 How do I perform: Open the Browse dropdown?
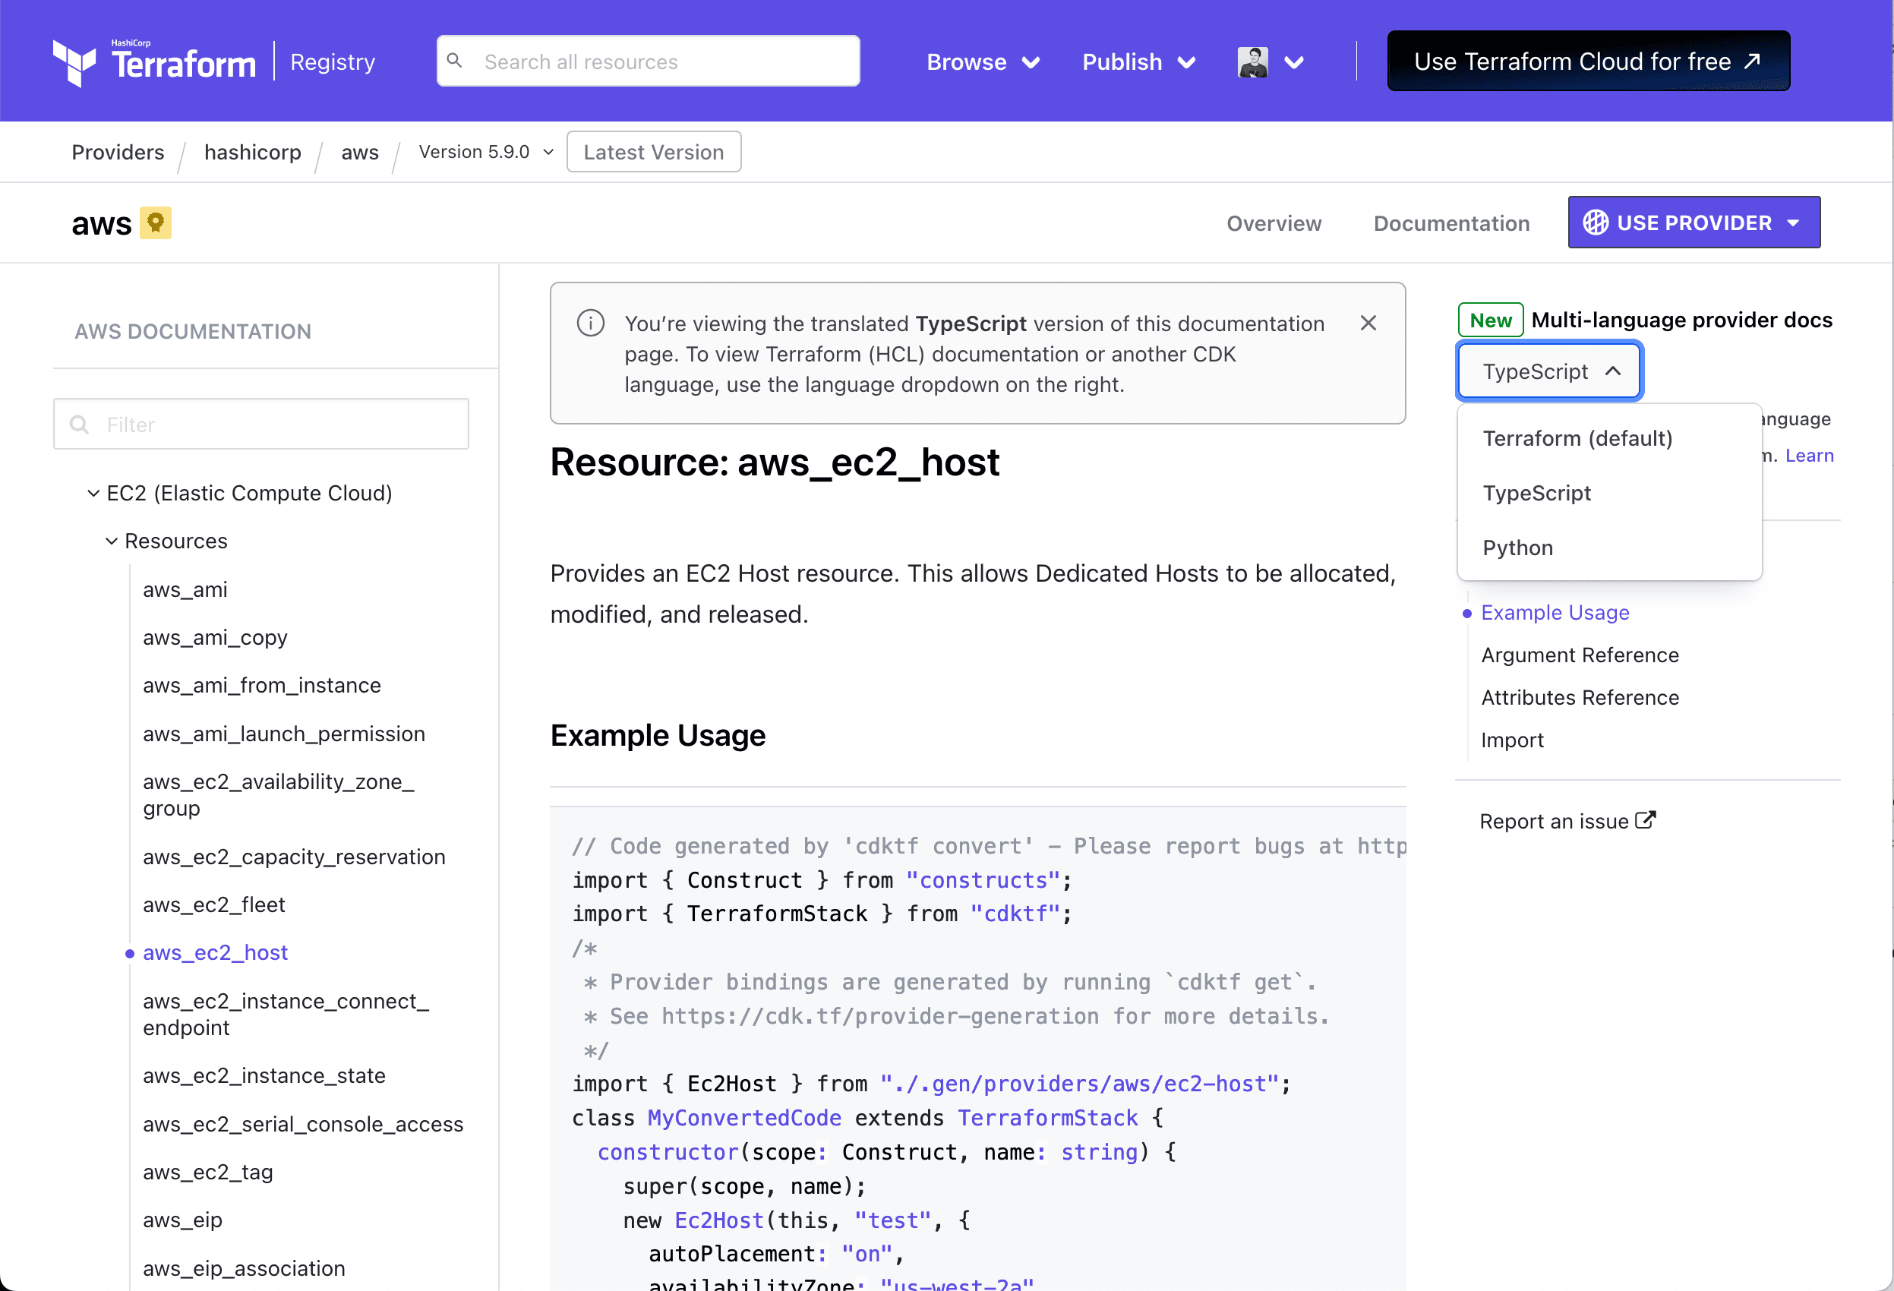[982, 61]
